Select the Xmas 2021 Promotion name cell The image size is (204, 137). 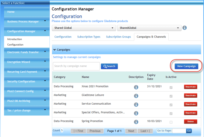pos(95,86)
